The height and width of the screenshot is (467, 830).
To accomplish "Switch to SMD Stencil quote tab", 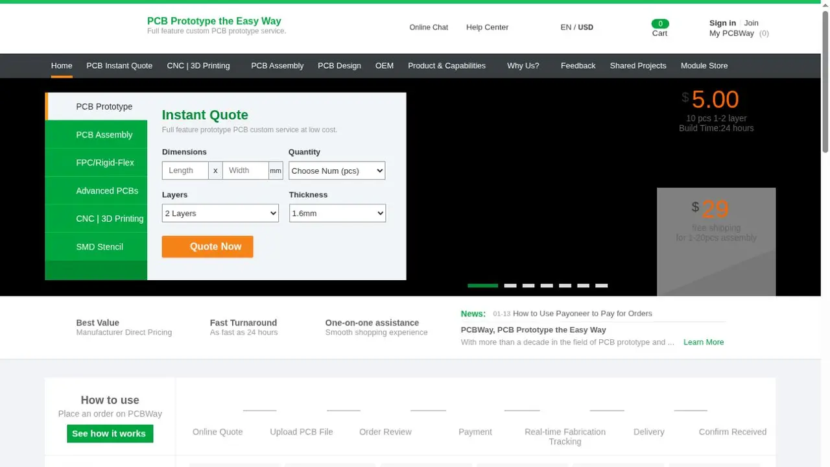I will [x=97, y=246].
